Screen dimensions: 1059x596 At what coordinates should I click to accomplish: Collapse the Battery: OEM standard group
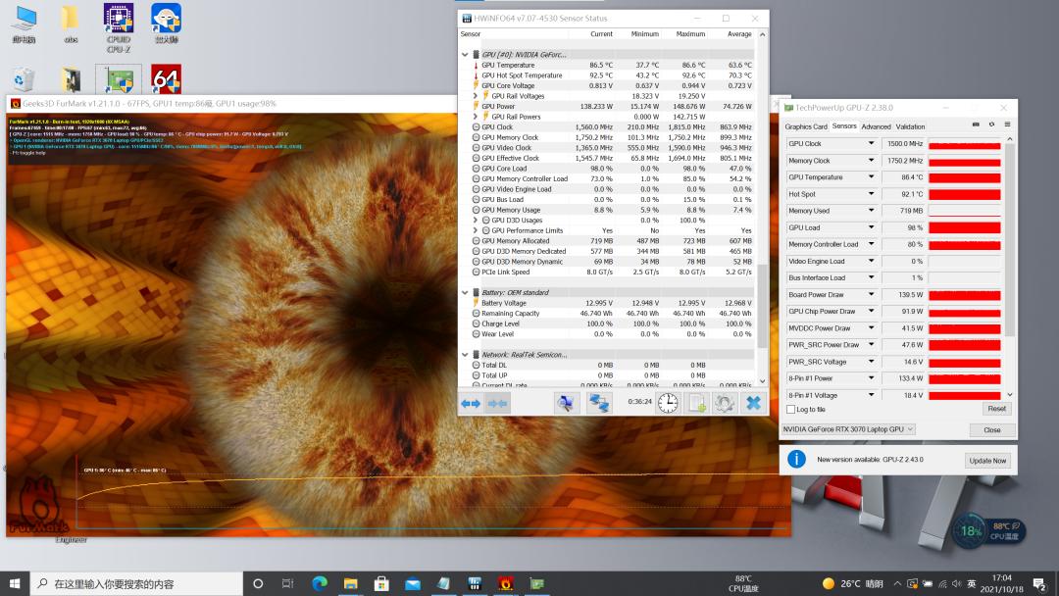[466, 292]
